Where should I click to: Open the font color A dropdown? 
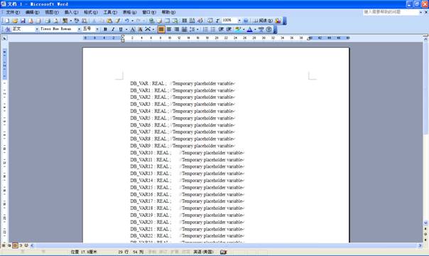click(255, 29)
